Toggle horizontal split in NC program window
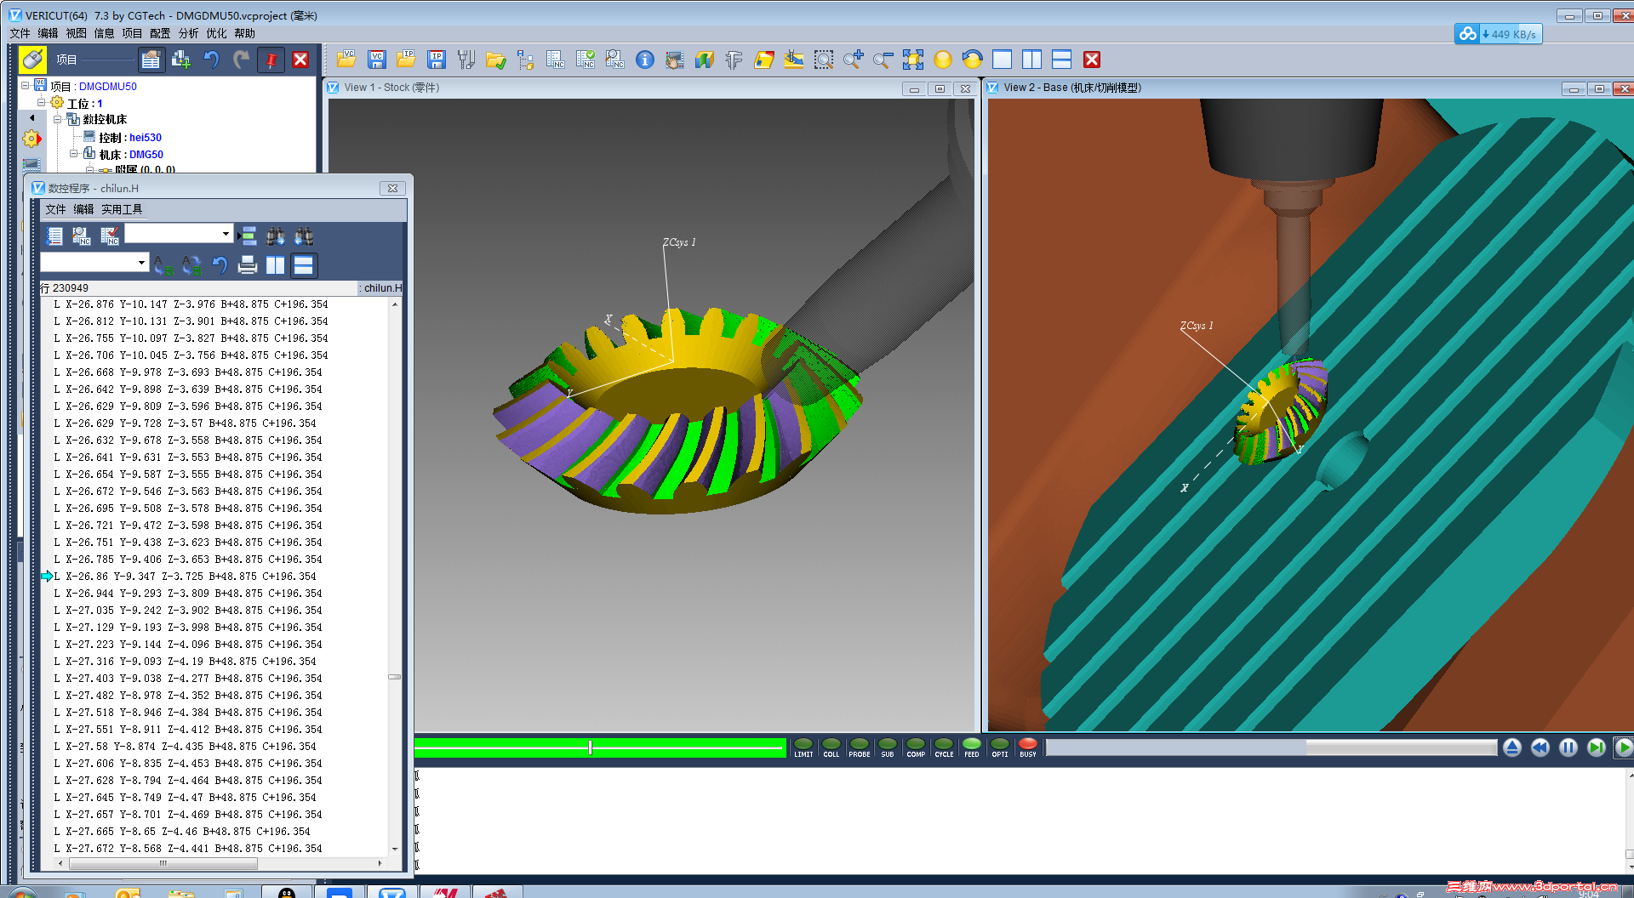The image size is (1634, 898). click(x=303, y=265)
